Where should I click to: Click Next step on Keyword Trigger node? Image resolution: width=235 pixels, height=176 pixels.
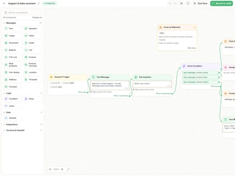point(82,92)
